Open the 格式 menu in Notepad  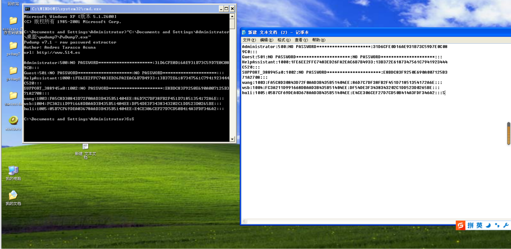[284, 40]
